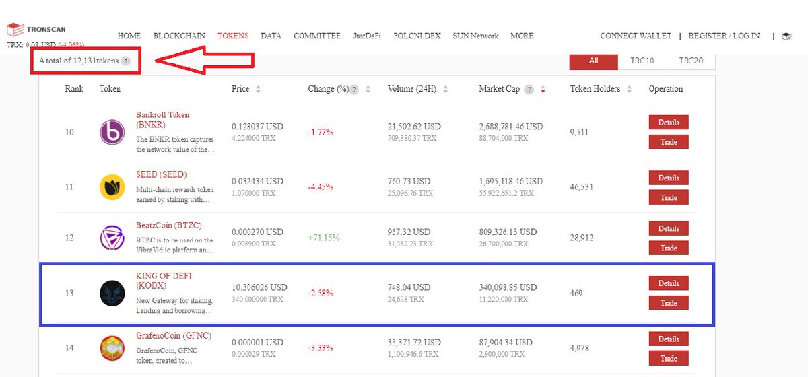
Task: Click Details for SEED
Action: point(669,178)
